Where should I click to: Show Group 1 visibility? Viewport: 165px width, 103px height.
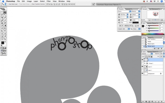(x=142, y=63)
